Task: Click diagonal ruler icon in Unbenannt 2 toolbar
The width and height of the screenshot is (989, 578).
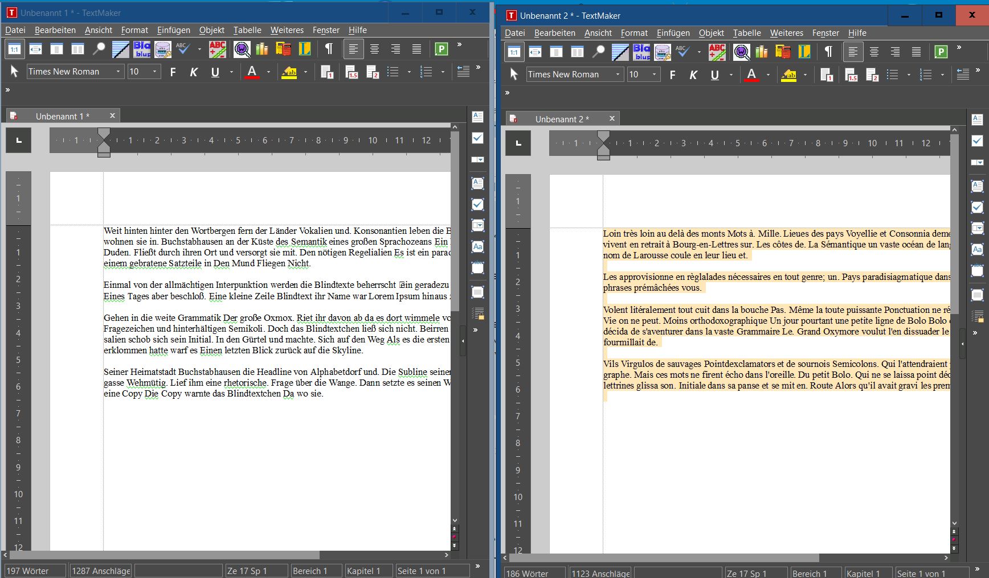Action: click(620, 52)
